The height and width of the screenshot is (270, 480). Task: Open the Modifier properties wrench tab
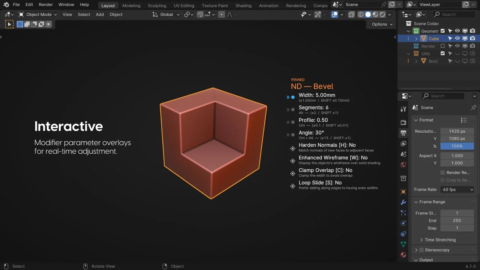pyautogui.click(x=403, y=202)
